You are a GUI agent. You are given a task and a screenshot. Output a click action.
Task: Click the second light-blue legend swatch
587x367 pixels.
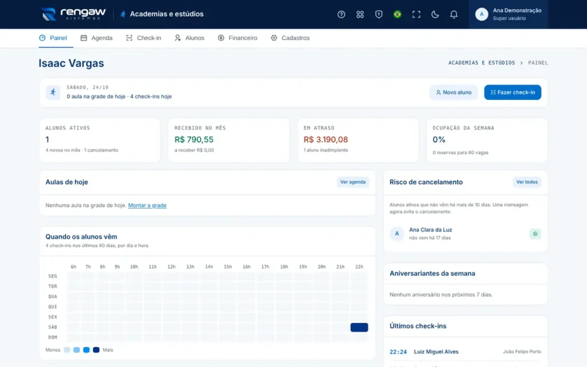pos(76,350)
